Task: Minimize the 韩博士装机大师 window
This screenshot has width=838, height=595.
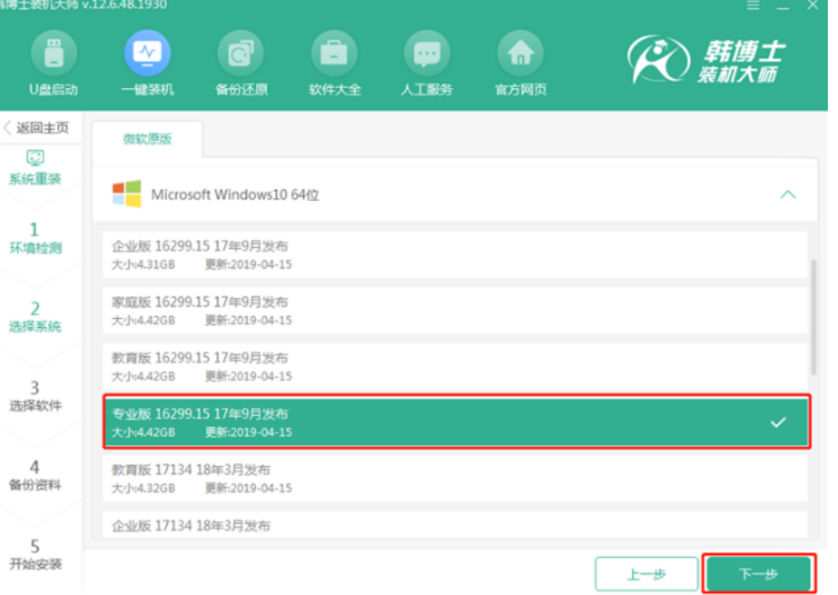Action: 783,6
